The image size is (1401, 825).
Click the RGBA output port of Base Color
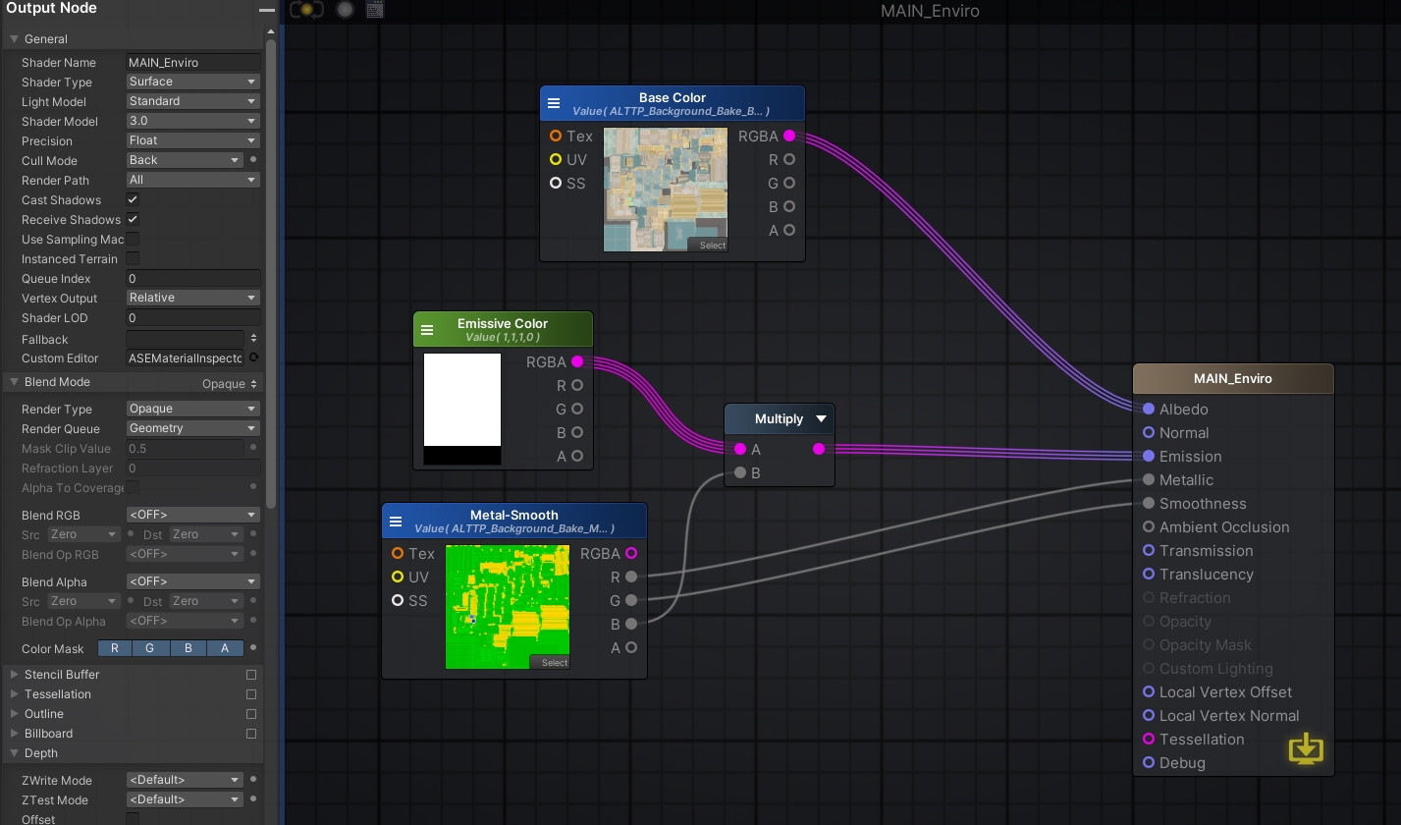[x=789, y=136]
